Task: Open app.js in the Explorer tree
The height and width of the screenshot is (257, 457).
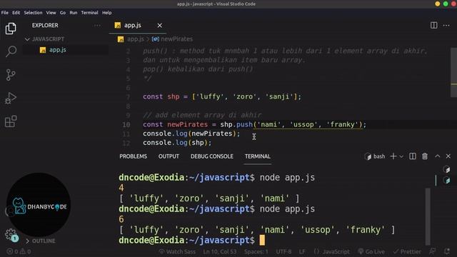Action: click(x=57, y=50)
